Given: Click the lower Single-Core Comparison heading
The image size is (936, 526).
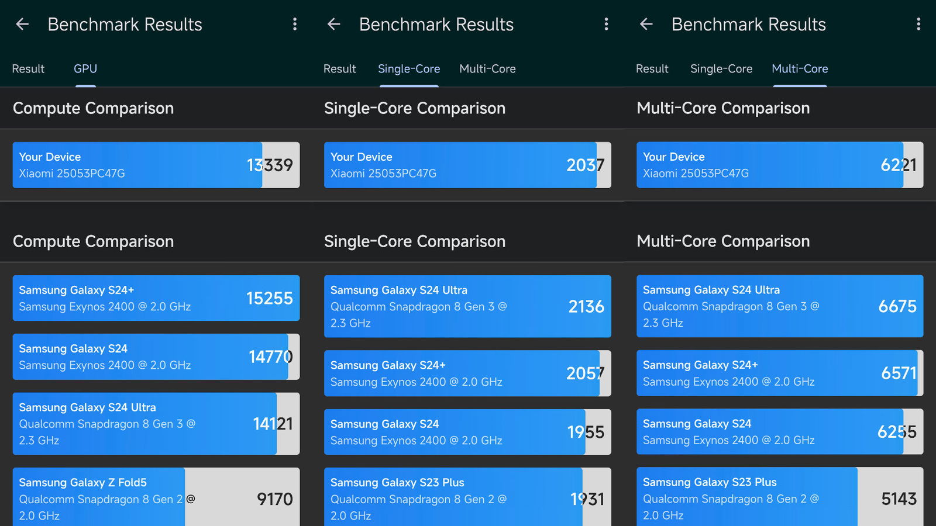Looking at the screenshot, I should coord(415,241).
